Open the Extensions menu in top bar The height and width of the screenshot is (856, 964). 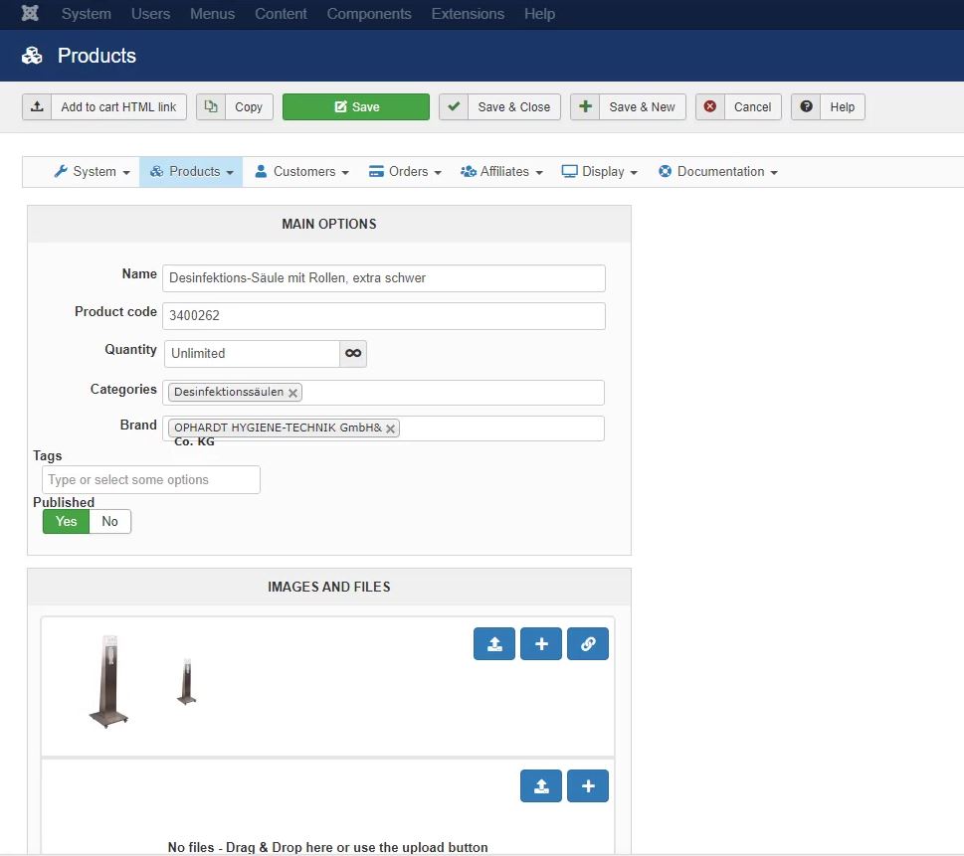tap(468, 14)
